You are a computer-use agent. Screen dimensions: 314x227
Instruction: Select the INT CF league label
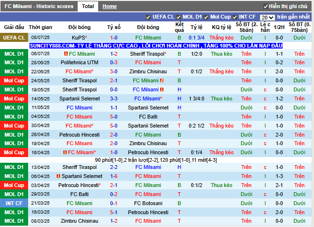click(14, 203)
